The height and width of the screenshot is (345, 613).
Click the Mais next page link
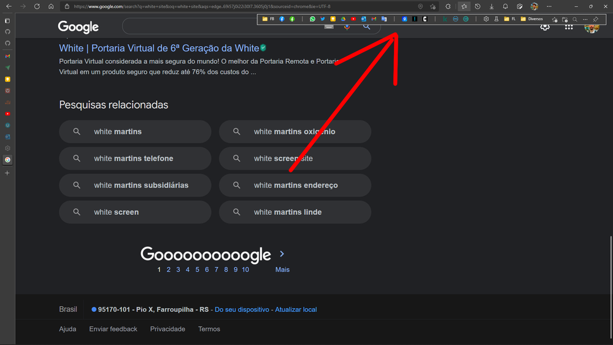pos(282,269)
